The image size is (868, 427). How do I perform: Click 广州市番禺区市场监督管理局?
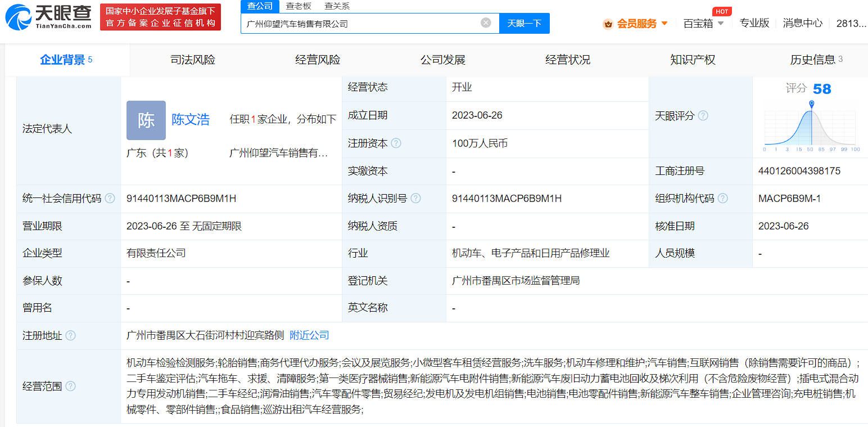click(516, 281)
